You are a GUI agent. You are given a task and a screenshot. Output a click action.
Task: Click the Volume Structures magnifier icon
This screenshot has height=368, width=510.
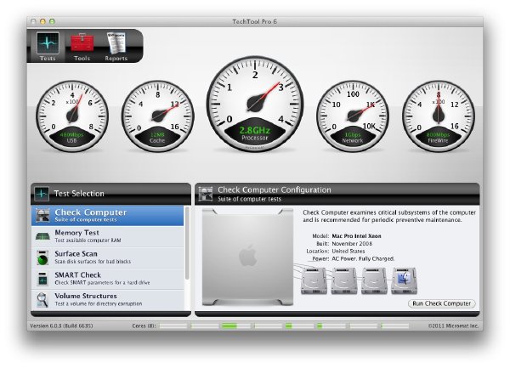(42, 300)
